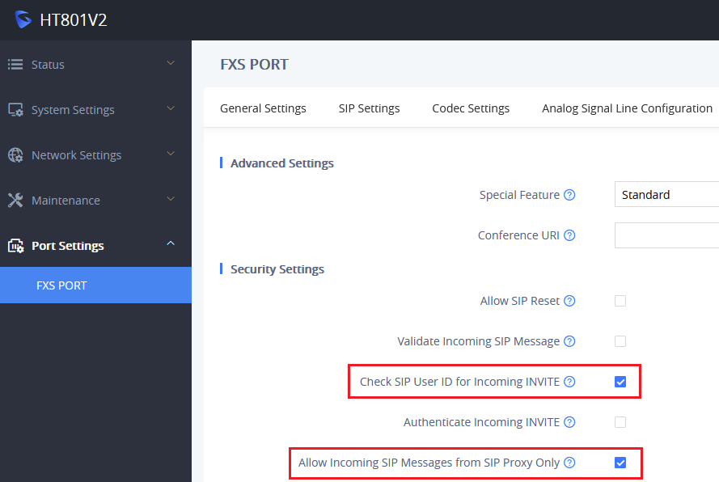This screenshot has width=719, height=482.
Task: Click the Allow SIP Reset label text
Action: [520, 301]
